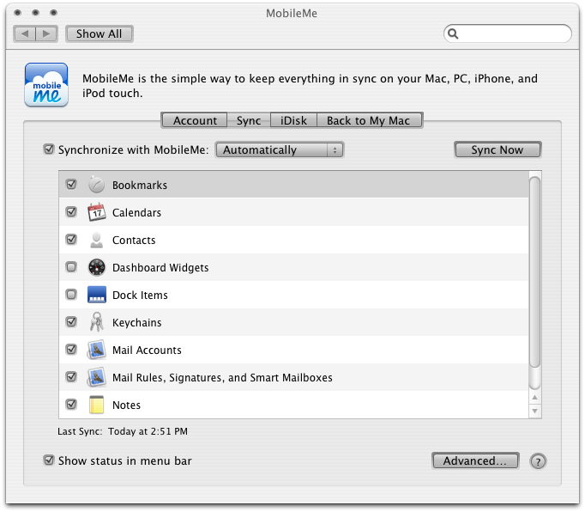Uncheck the Notes sync checkbox
585x512 pixels.
point(71,405)
